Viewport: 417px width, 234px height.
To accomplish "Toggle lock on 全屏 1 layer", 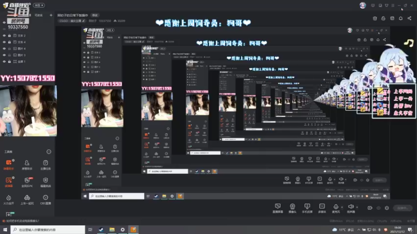I will pyautogui.click(x=9, y=61).
